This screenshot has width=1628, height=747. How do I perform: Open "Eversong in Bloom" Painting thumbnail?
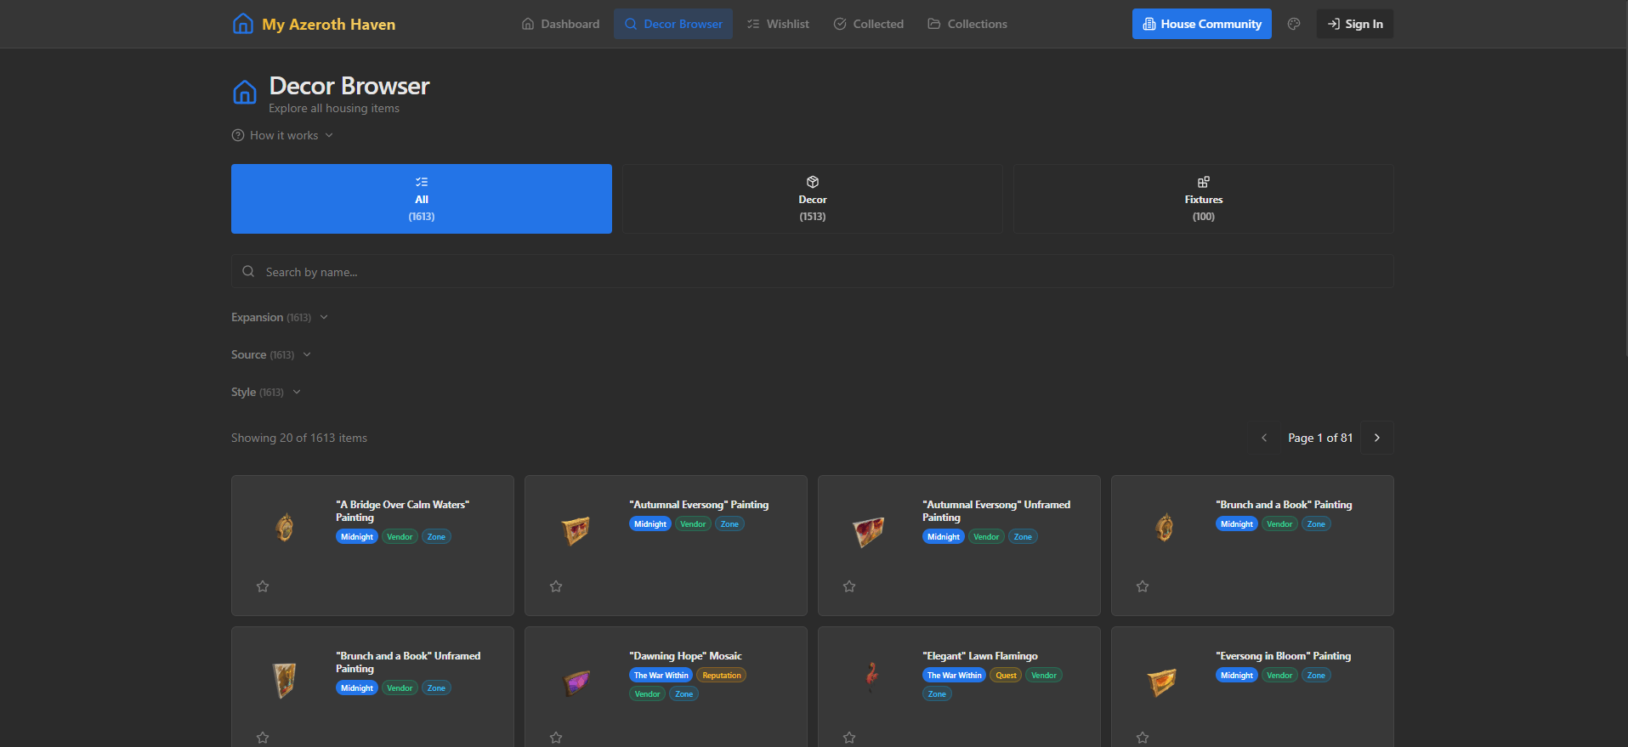tap(1162, 682)
